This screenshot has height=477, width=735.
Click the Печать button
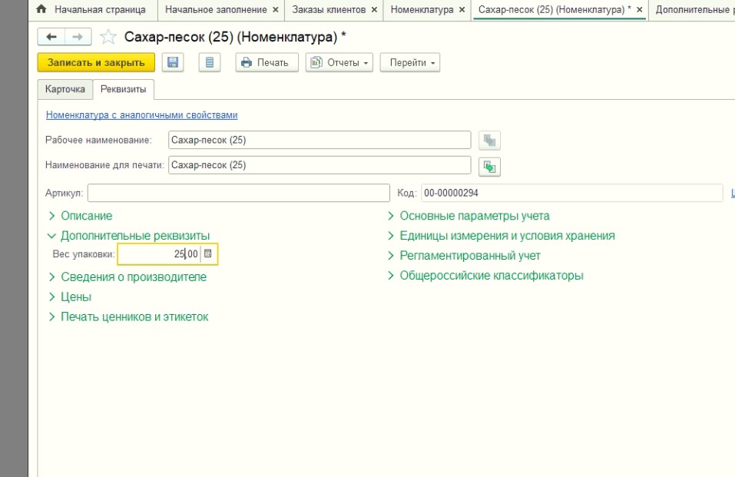[266, 63]
